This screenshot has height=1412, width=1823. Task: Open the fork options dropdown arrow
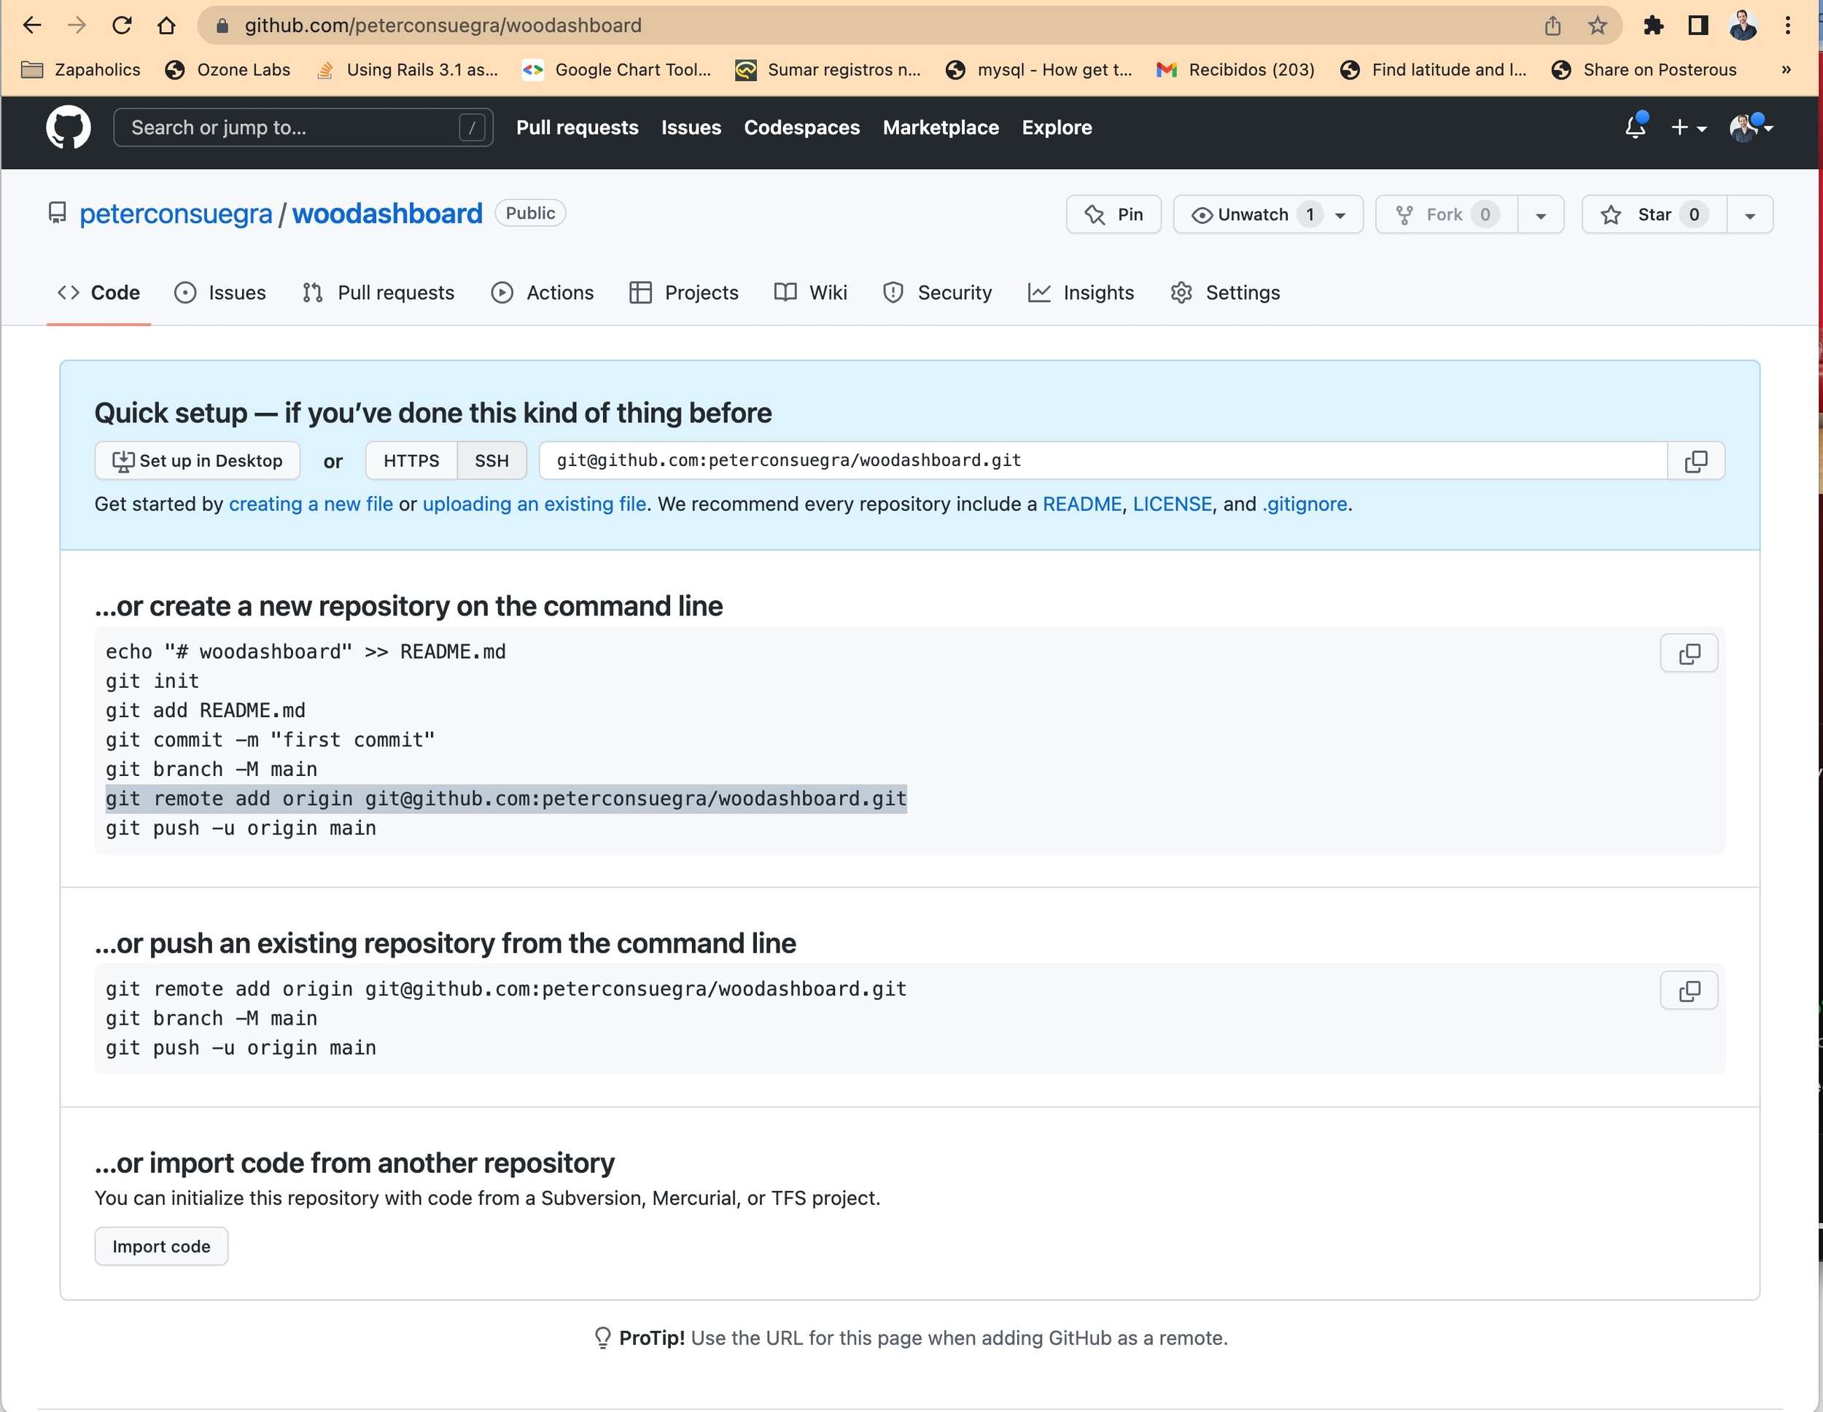coord(1540,215)
